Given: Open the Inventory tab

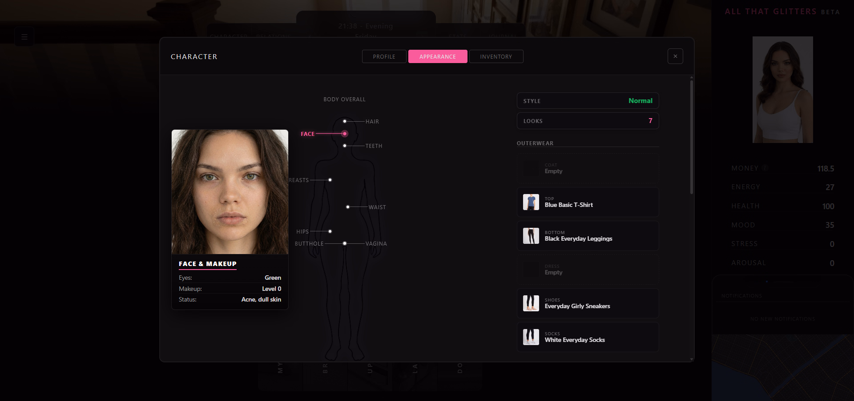Looking at the screenshot, I should 496,56.
